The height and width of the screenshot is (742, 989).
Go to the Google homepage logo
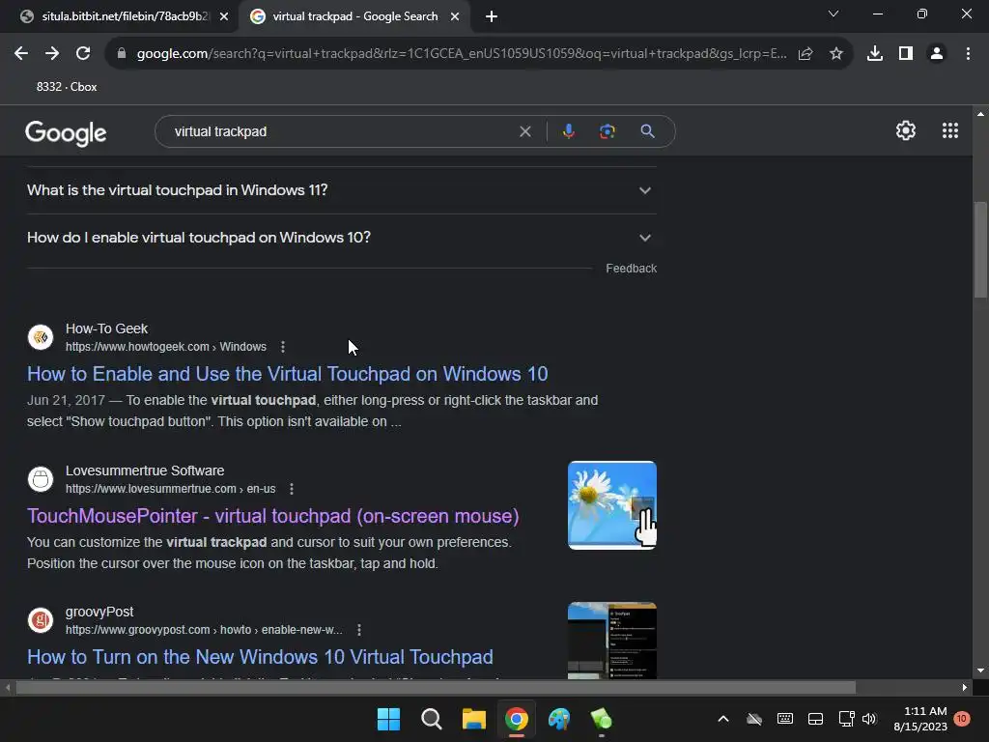pyautogui.click(x=66, y=132)
